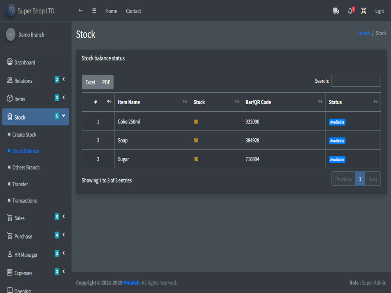Viewport: 391px width, 293px height.
Task: Click the Opening book icon
Action: click(10, 290)
